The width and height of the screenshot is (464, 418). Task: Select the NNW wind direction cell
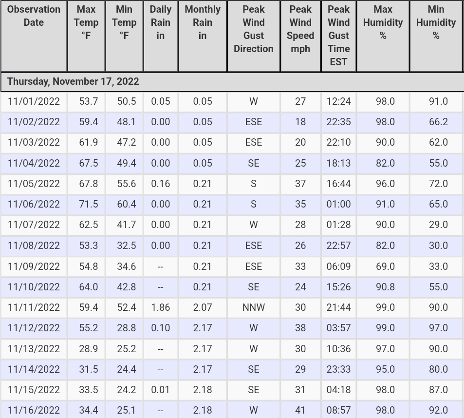[254, 307]
